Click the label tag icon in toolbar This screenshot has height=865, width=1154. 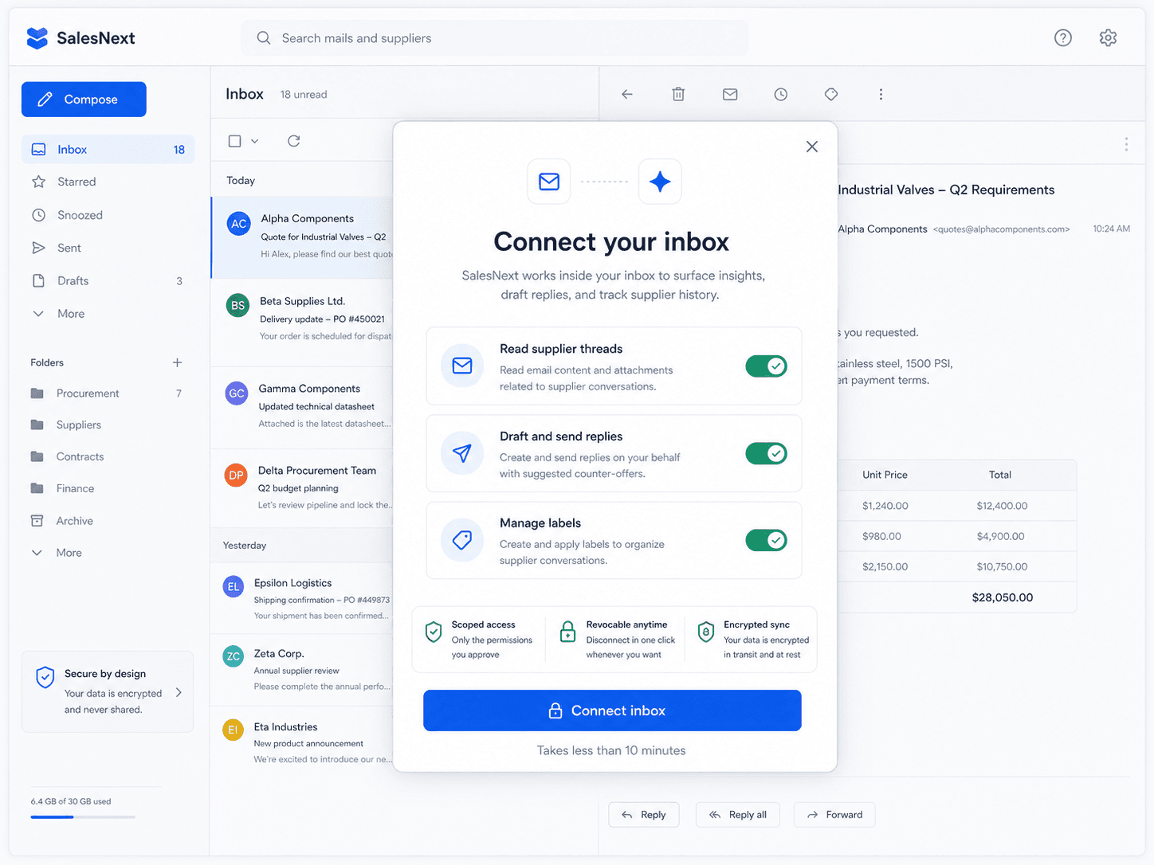[831, 94]
